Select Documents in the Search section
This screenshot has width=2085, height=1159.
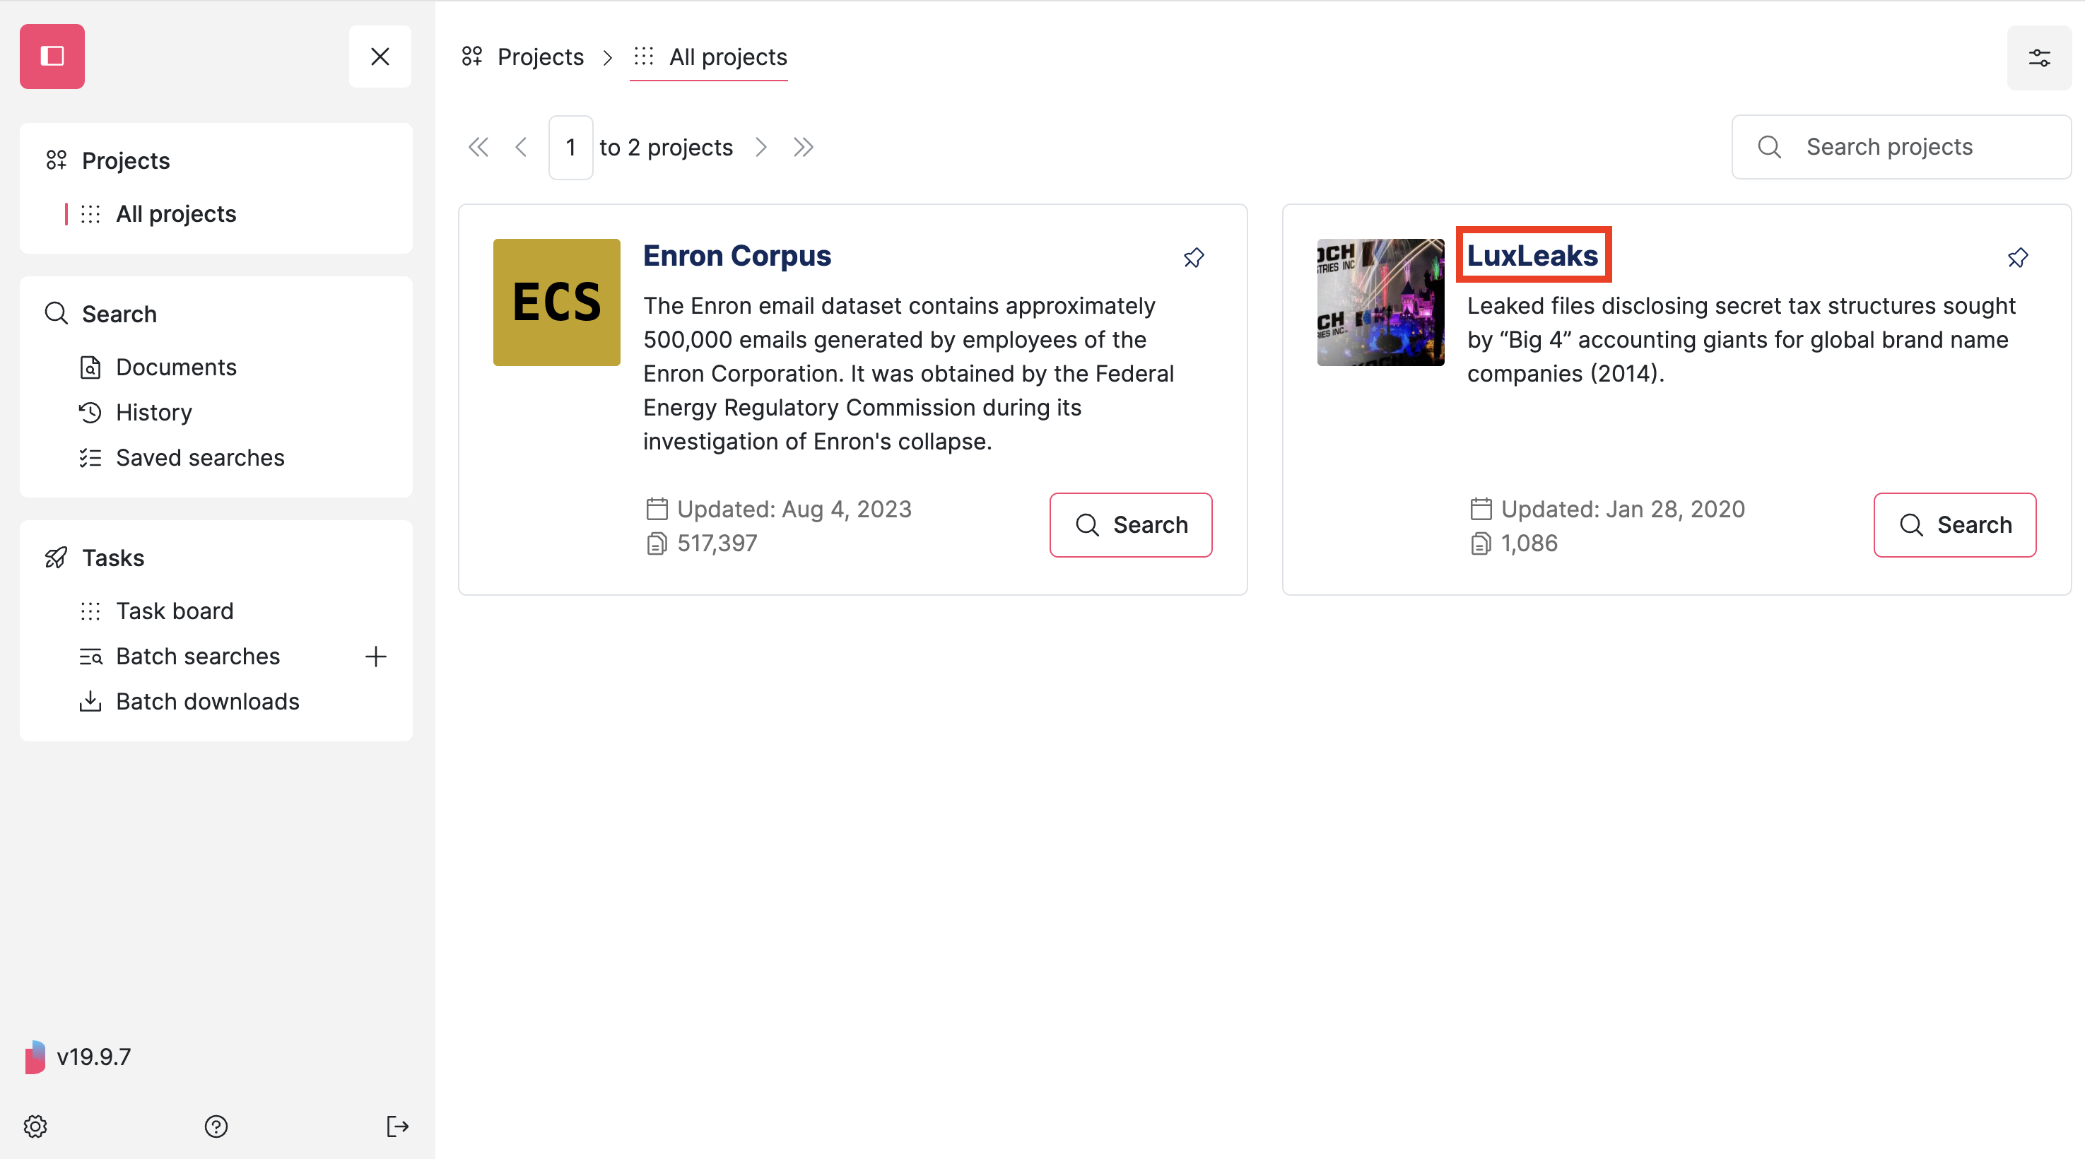click(x=177, y=367)
